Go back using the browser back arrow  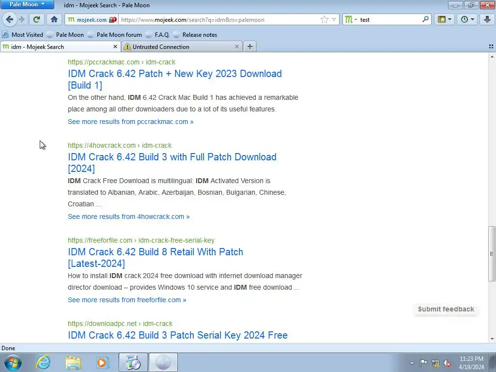(10, 19)
